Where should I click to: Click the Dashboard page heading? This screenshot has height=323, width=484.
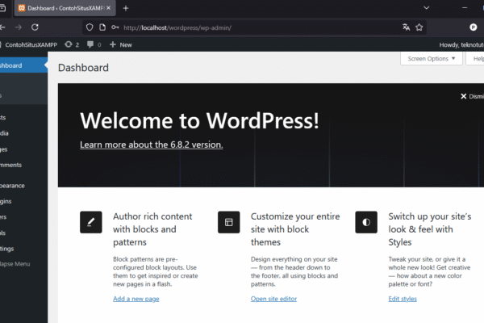83,68
